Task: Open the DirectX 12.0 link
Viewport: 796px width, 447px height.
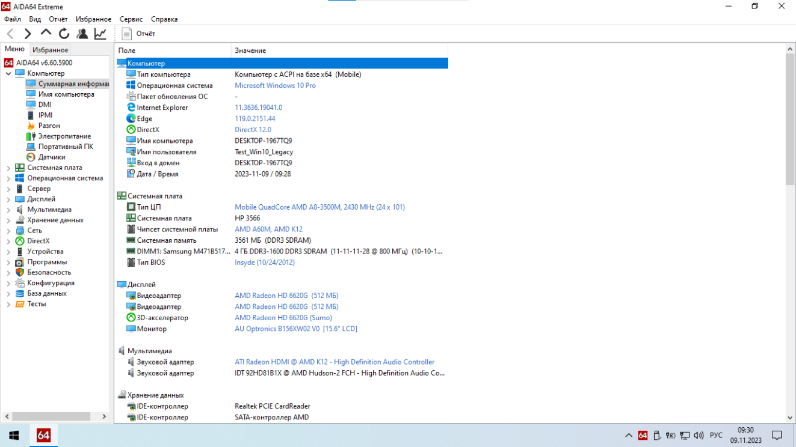Action: point(253,130)
